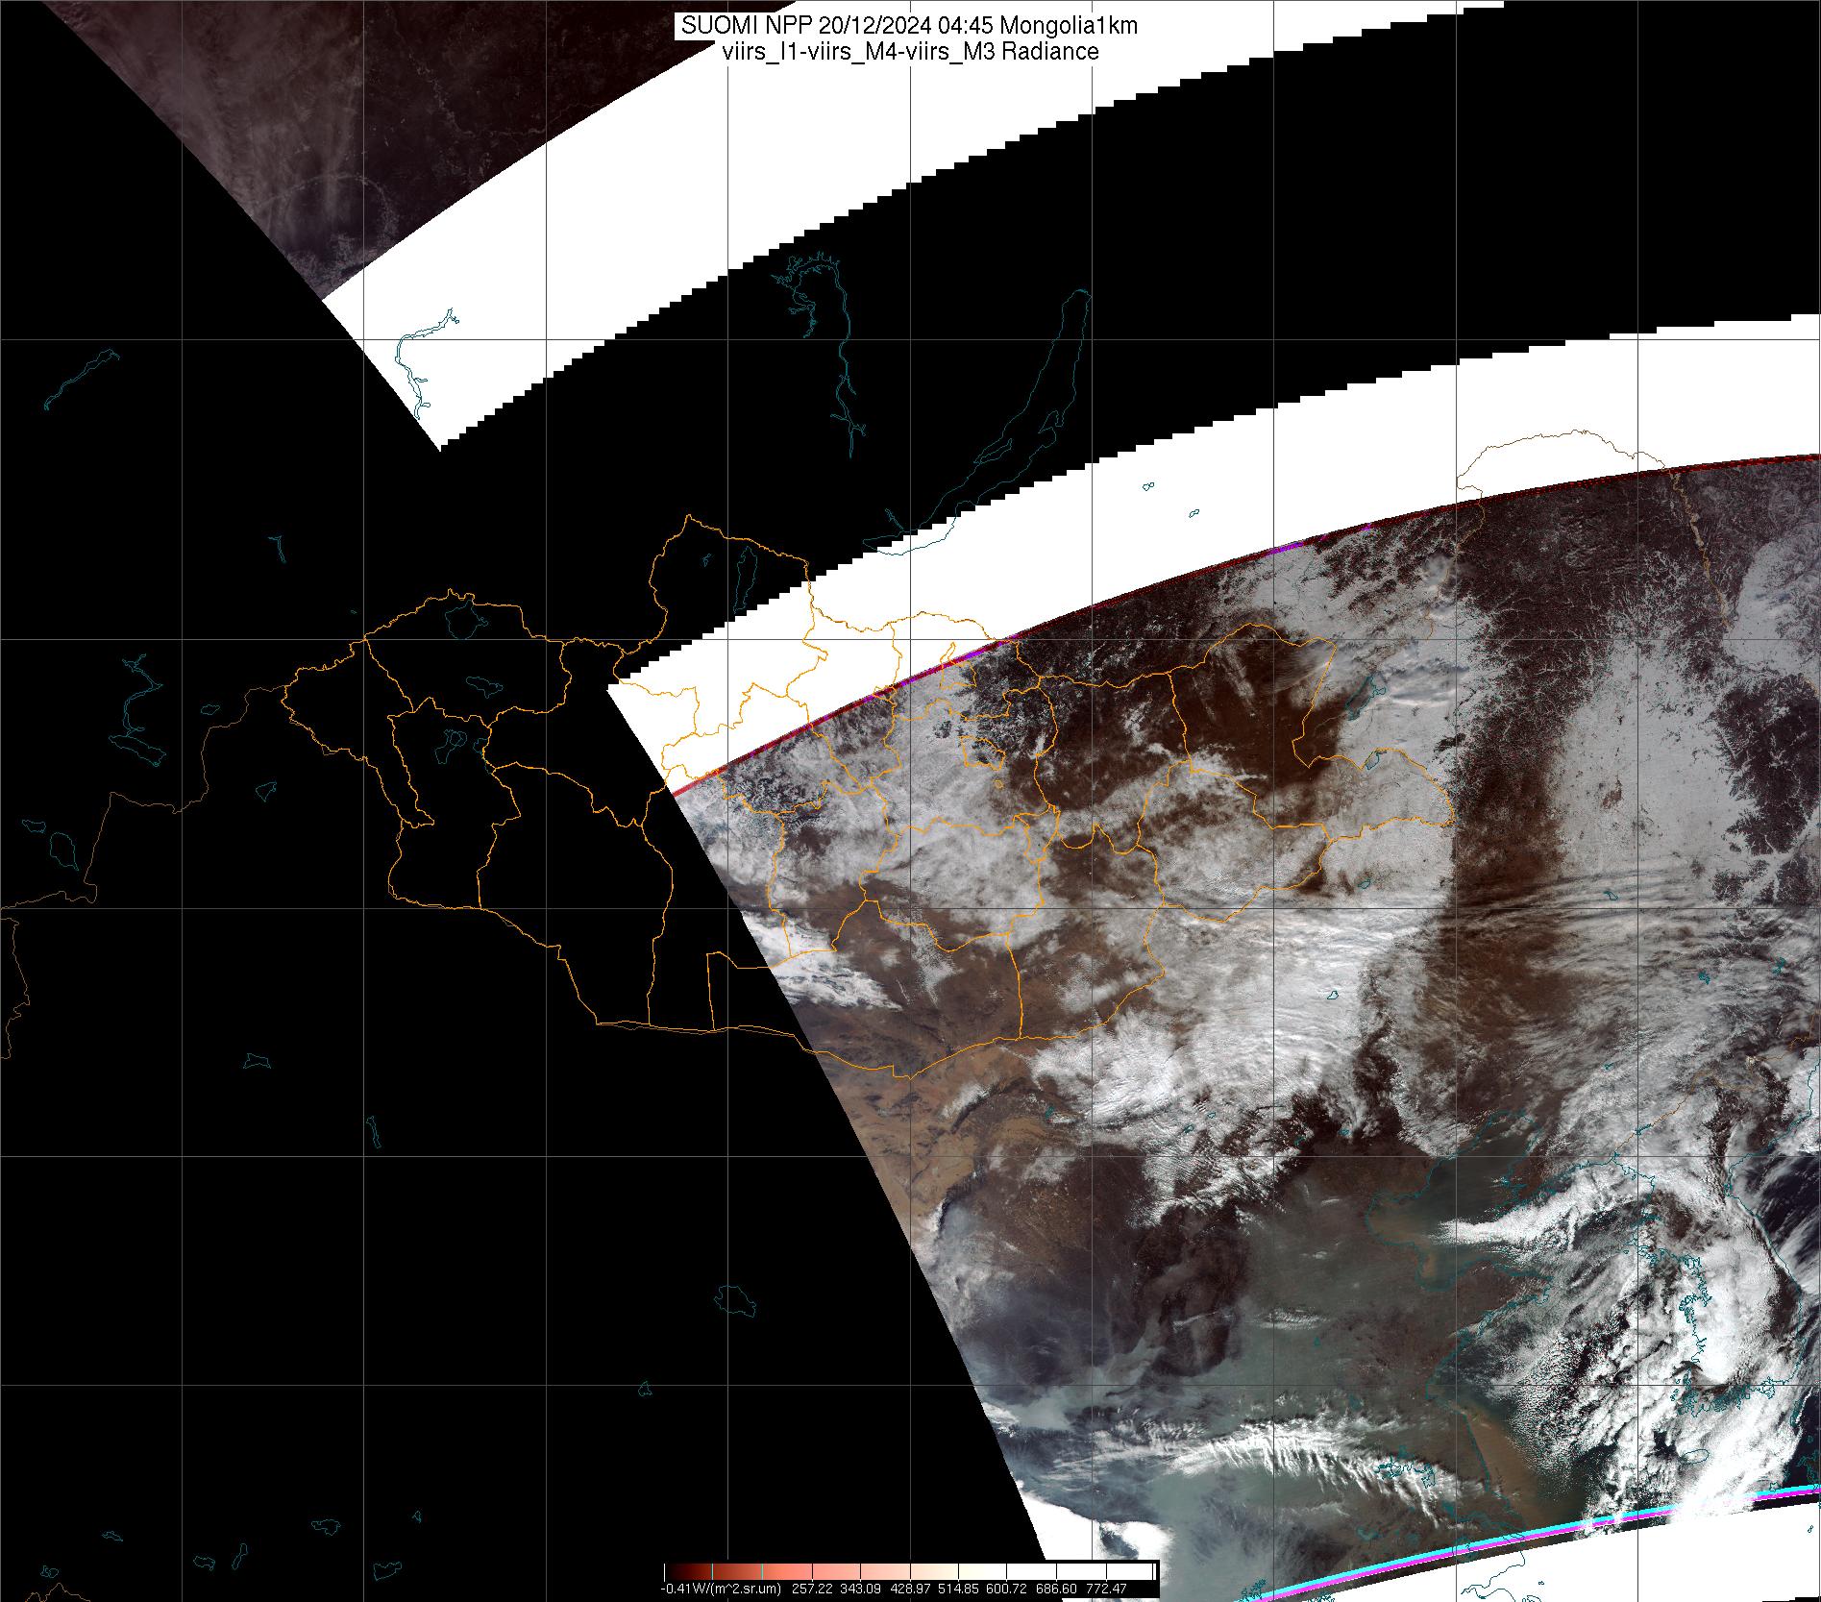This screenshot has width=1821, height=1602.
Task: Click the '428.97' colorbar value
Action: point(910,1590)
